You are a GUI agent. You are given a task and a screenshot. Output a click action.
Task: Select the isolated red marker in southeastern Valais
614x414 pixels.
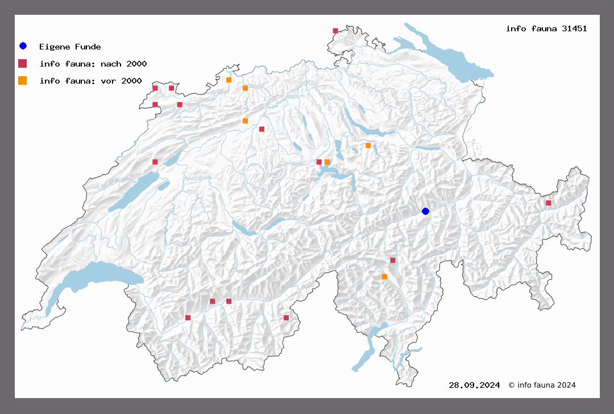click(286, 318)
